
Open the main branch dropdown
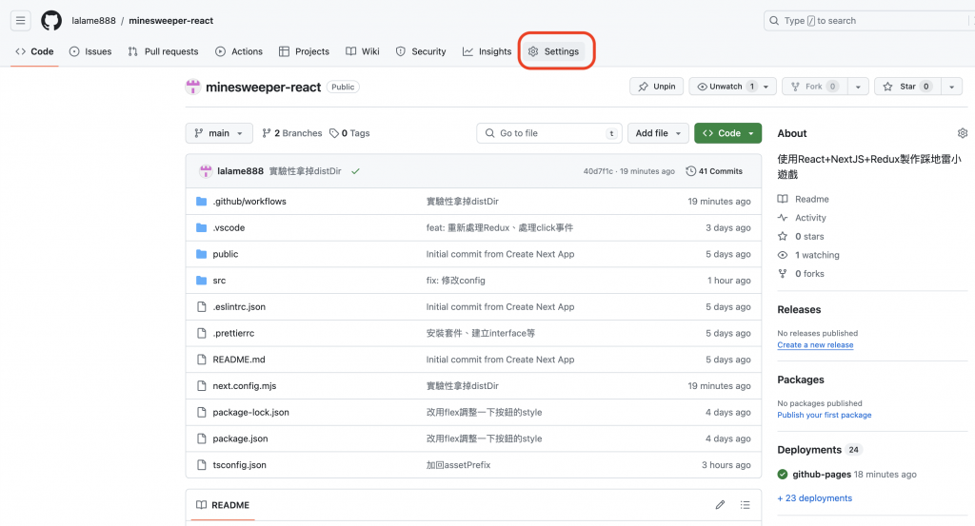(x=219, y=133)
